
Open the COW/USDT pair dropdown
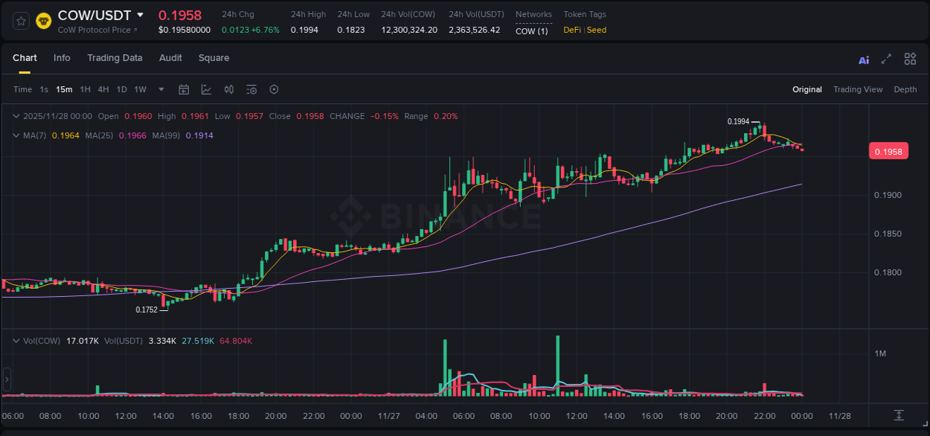click(x=140, y=15)
